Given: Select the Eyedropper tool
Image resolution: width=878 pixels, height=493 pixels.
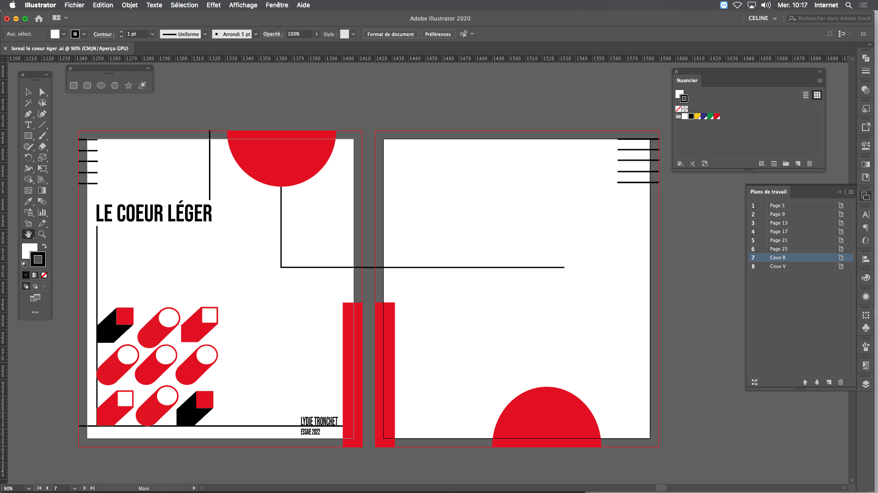Looking at the screenshot, I should tap(28, 202).
